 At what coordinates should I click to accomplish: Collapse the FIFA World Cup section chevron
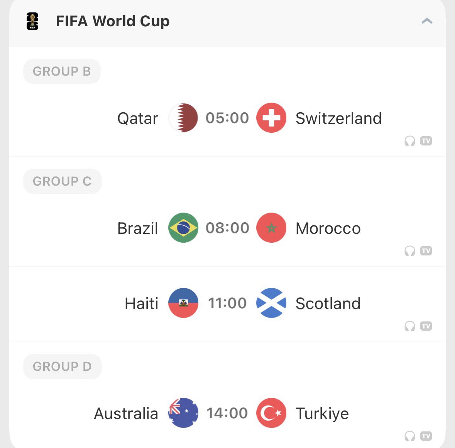(x=427, y=21)
